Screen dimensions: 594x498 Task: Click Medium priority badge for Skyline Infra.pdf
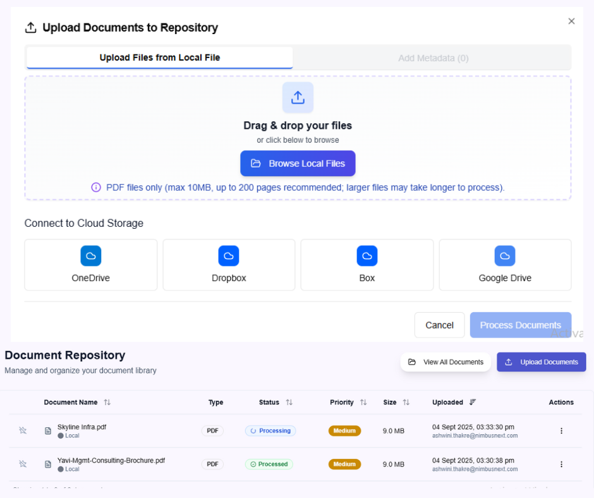pos(344,430)
